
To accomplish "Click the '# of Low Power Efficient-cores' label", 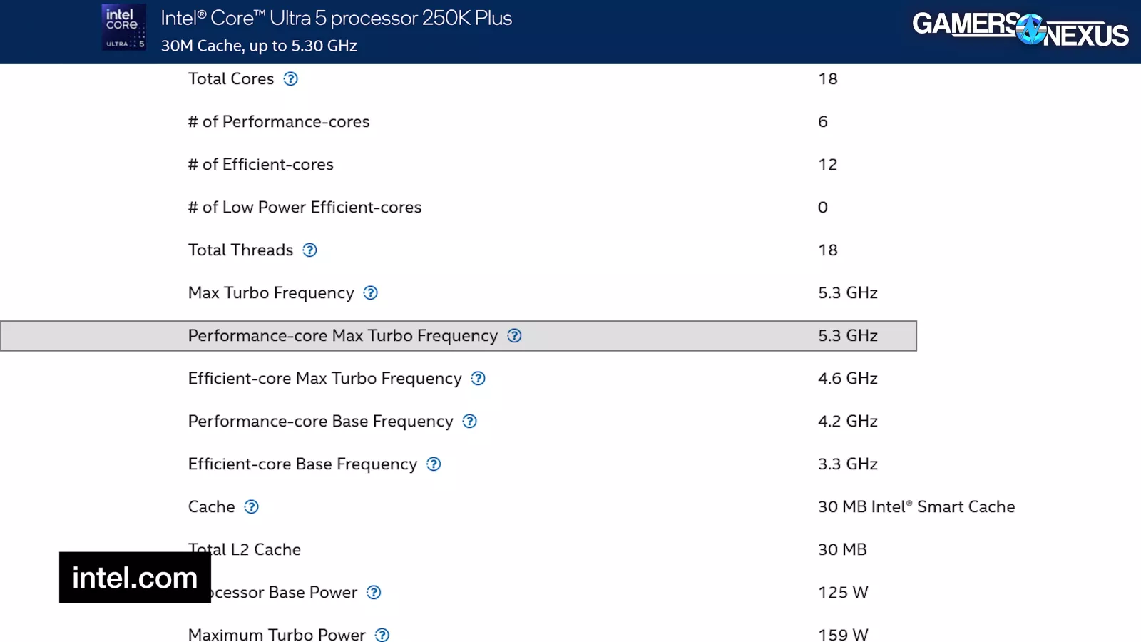I will click(x=305, y=208).
